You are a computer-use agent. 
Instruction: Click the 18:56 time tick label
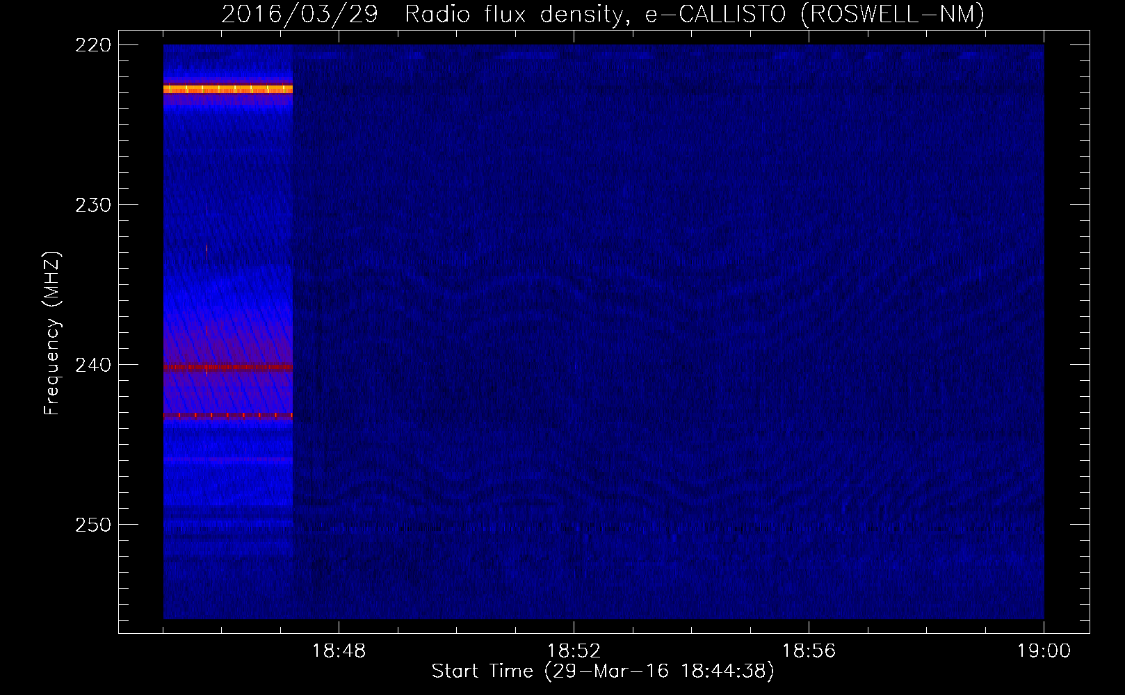[x=809, y=651]
